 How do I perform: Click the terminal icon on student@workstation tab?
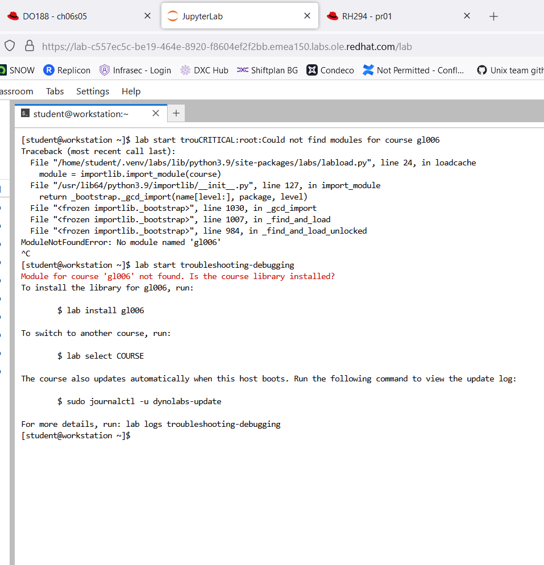(x=25, y=113)
